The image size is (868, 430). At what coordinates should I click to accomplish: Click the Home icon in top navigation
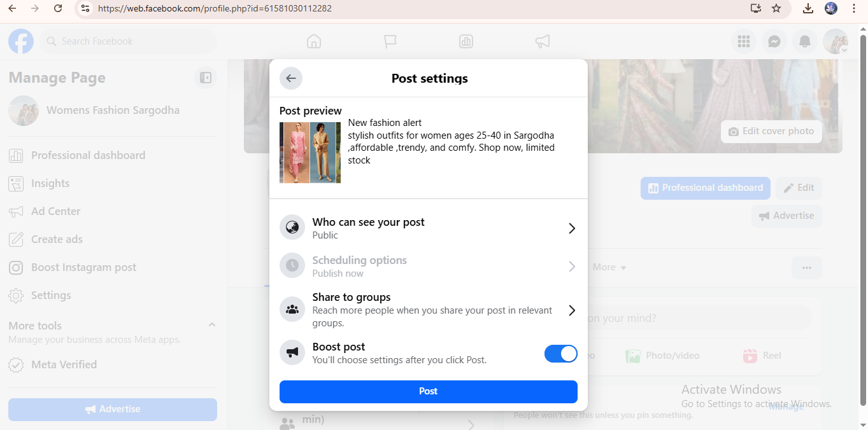pyautogui.click(x=313, y=41)
